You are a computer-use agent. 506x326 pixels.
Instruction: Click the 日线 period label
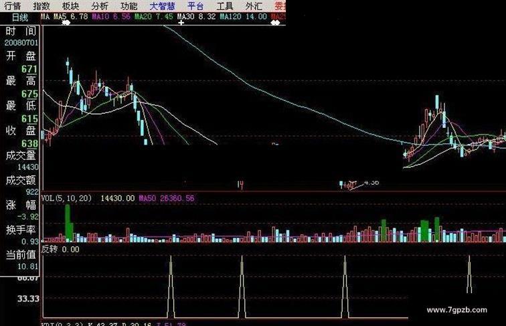pyautogui.click(x=20, y=17)
